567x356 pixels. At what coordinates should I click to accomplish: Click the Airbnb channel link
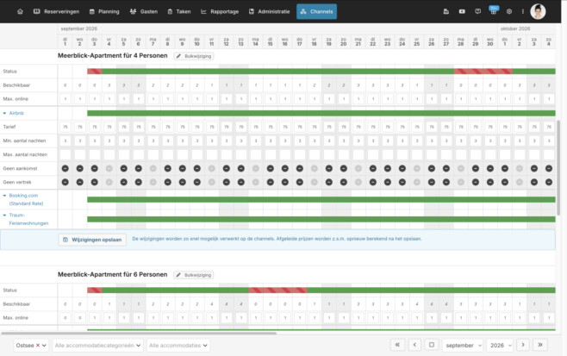(16, 113)
